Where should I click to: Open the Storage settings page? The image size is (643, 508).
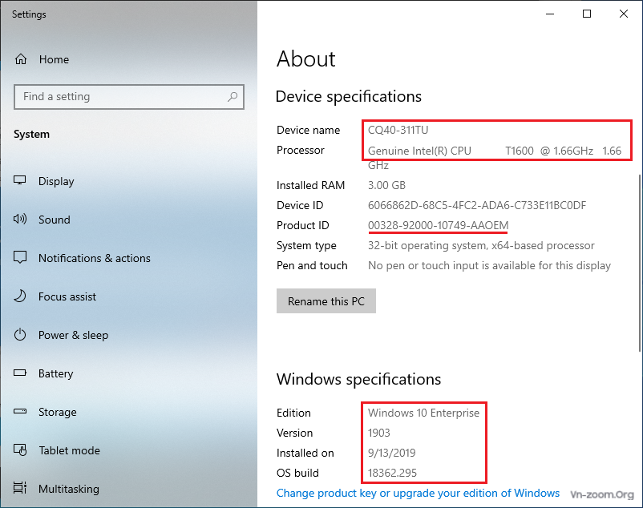[58, 412]
